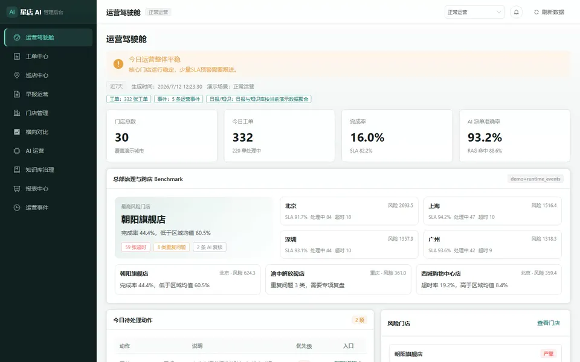This screenshot has width=580, height=362.
Task: Click the refresh icon beside 刷新数据
Action: 536,12
